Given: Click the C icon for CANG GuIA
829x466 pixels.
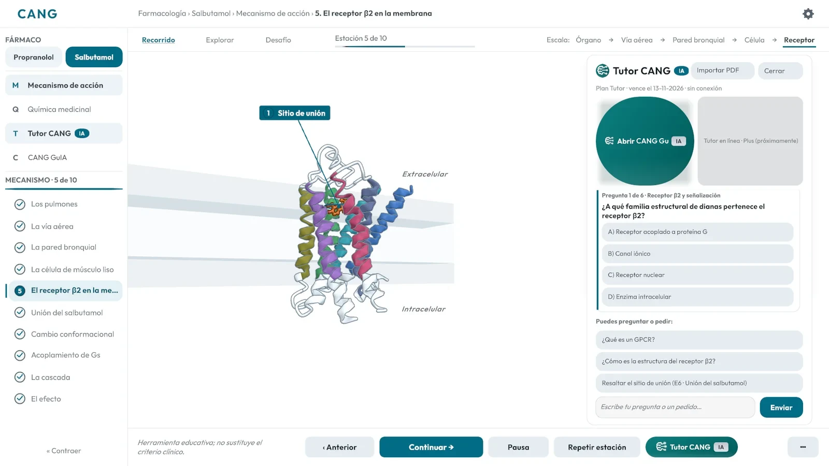Looking at the screenshot, I should tap(16, 157).
